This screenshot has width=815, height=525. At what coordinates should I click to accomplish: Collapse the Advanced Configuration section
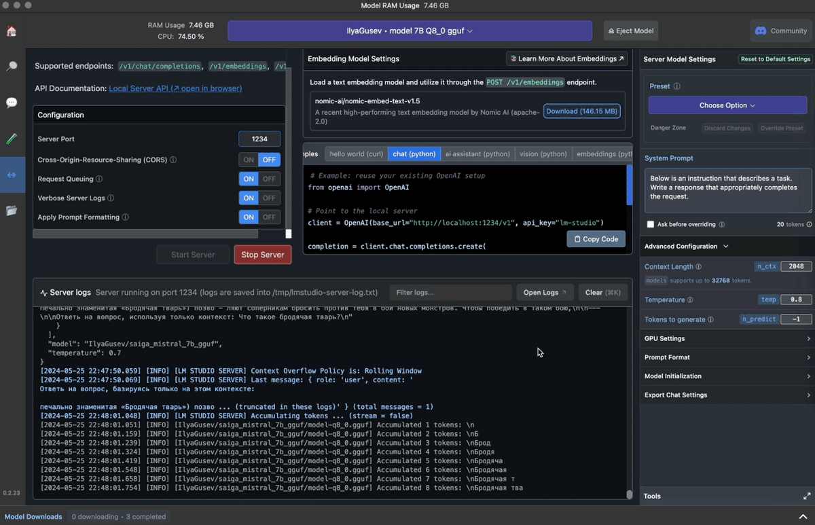[x=686, y=247]
